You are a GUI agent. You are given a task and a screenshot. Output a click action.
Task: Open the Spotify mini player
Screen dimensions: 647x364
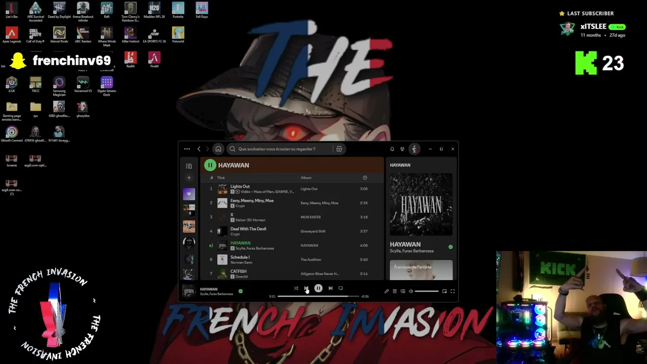pos(444,291)
